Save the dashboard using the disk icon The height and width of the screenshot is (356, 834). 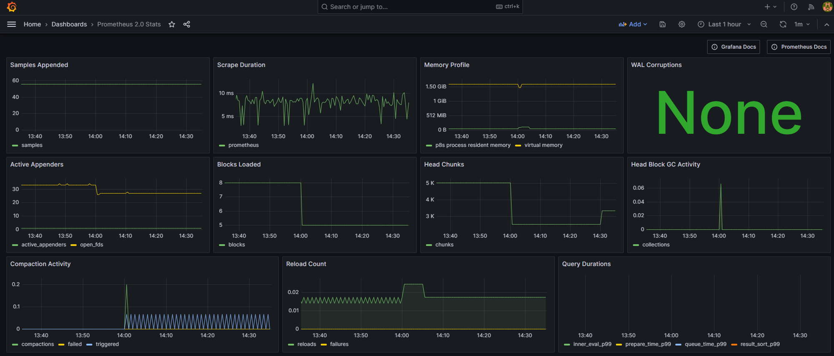pos(663,24)
